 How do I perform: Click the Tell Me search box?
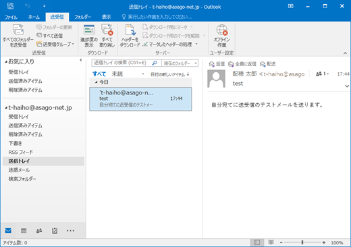click(157, 17)
